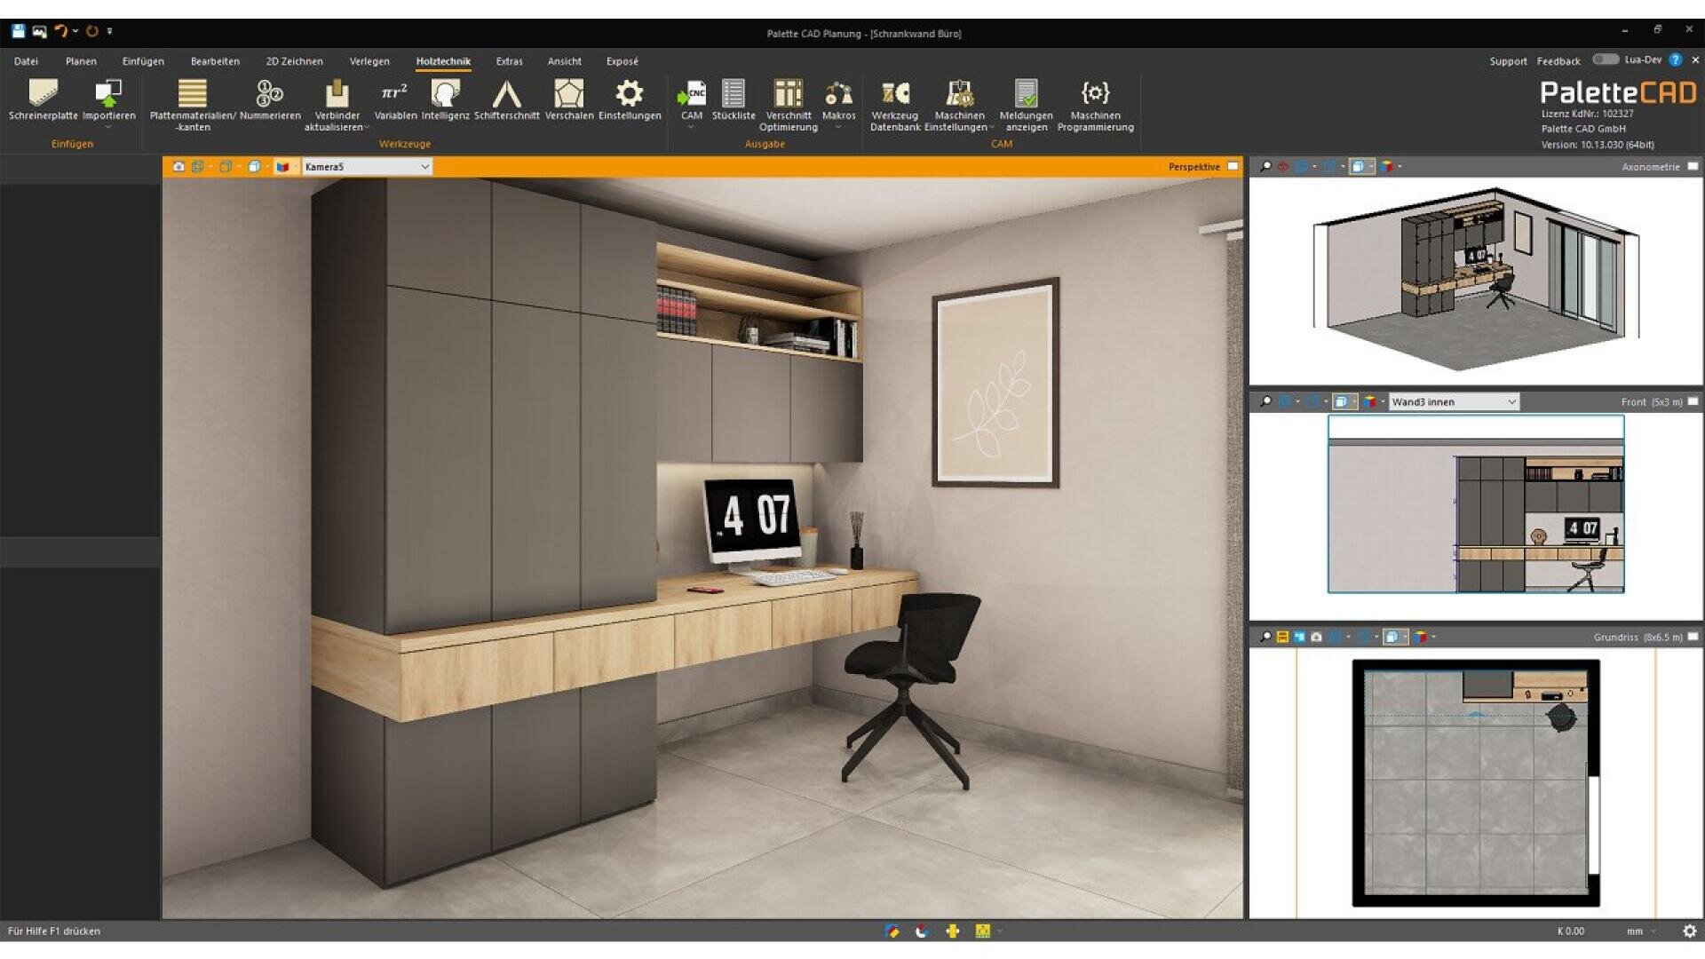Click the Makros icon
The height and width of the screenshot is (959, 1705).
point(838,94)
